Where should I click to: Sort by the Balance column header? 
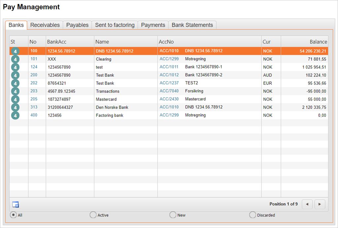(318, 42)
